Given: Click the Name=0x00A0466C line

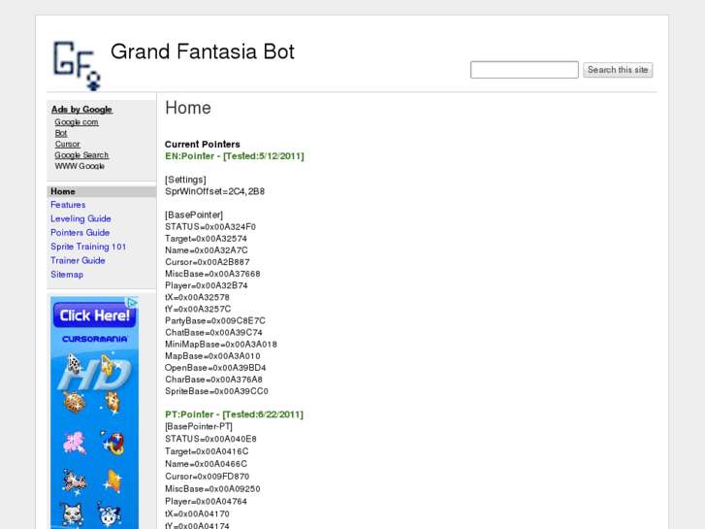Looking at the screenshot, I should click(206, 464).
